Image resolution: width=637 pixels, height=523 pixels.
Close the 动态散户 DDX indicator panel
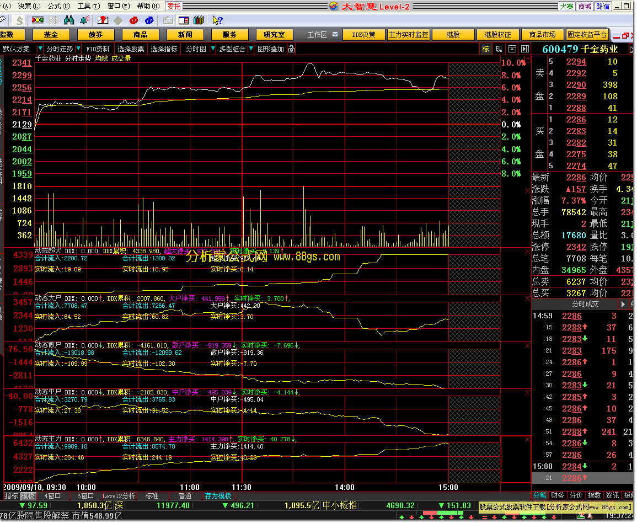(x=527, y=346)
